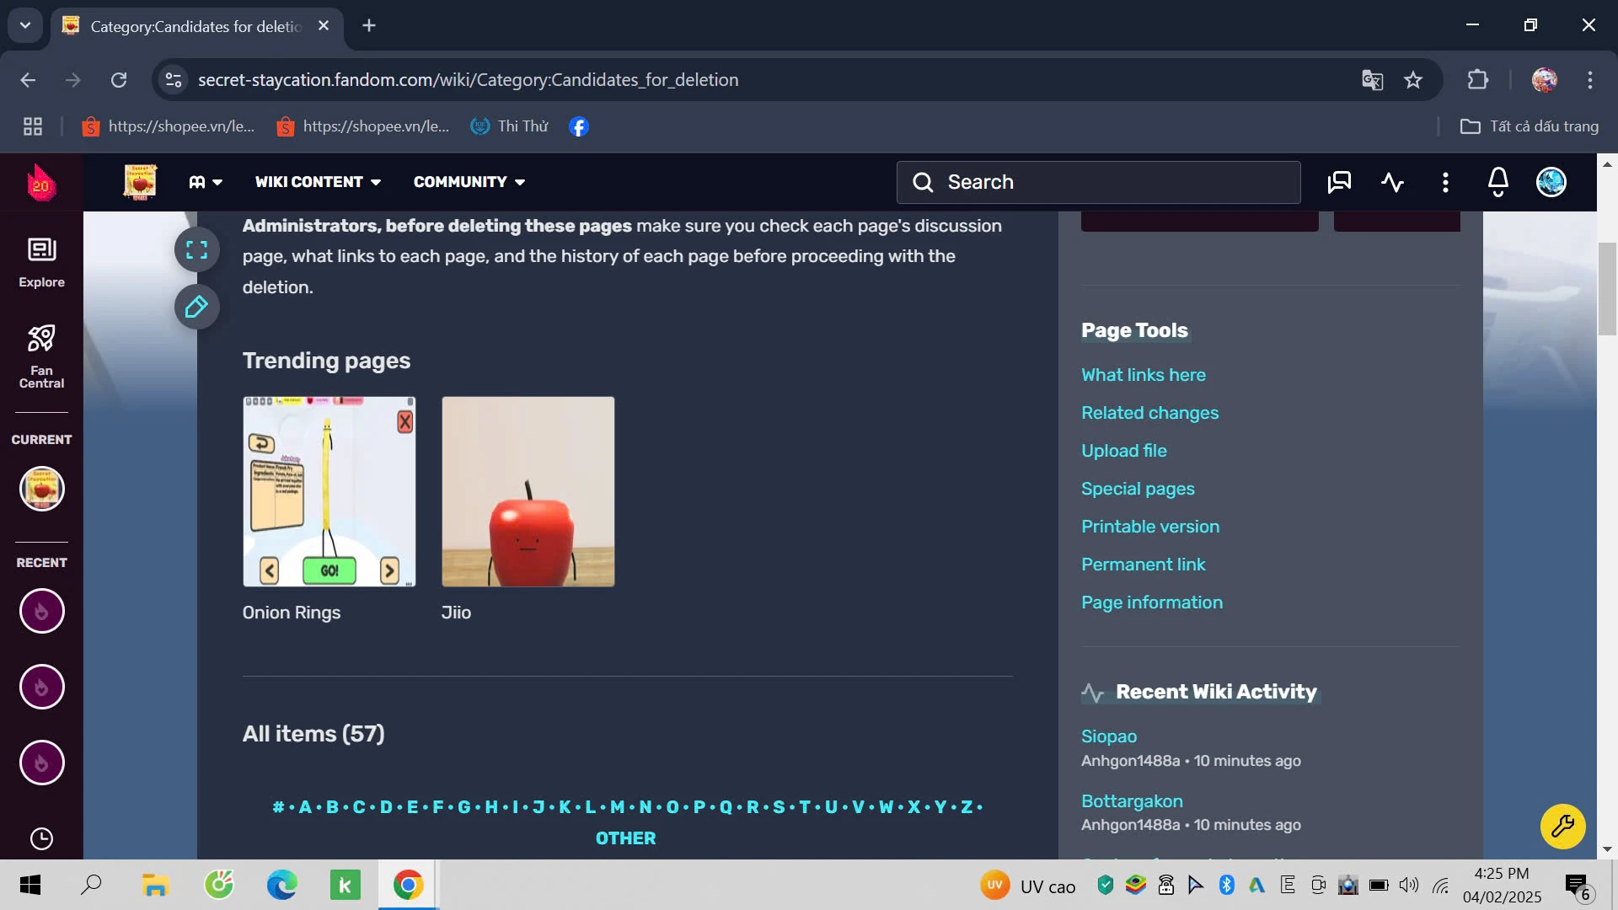The width and height of the screenshot is (1618, 910).
Task: Open the notifications bell
Action: pyautogui.click(x=1497, y=182)
